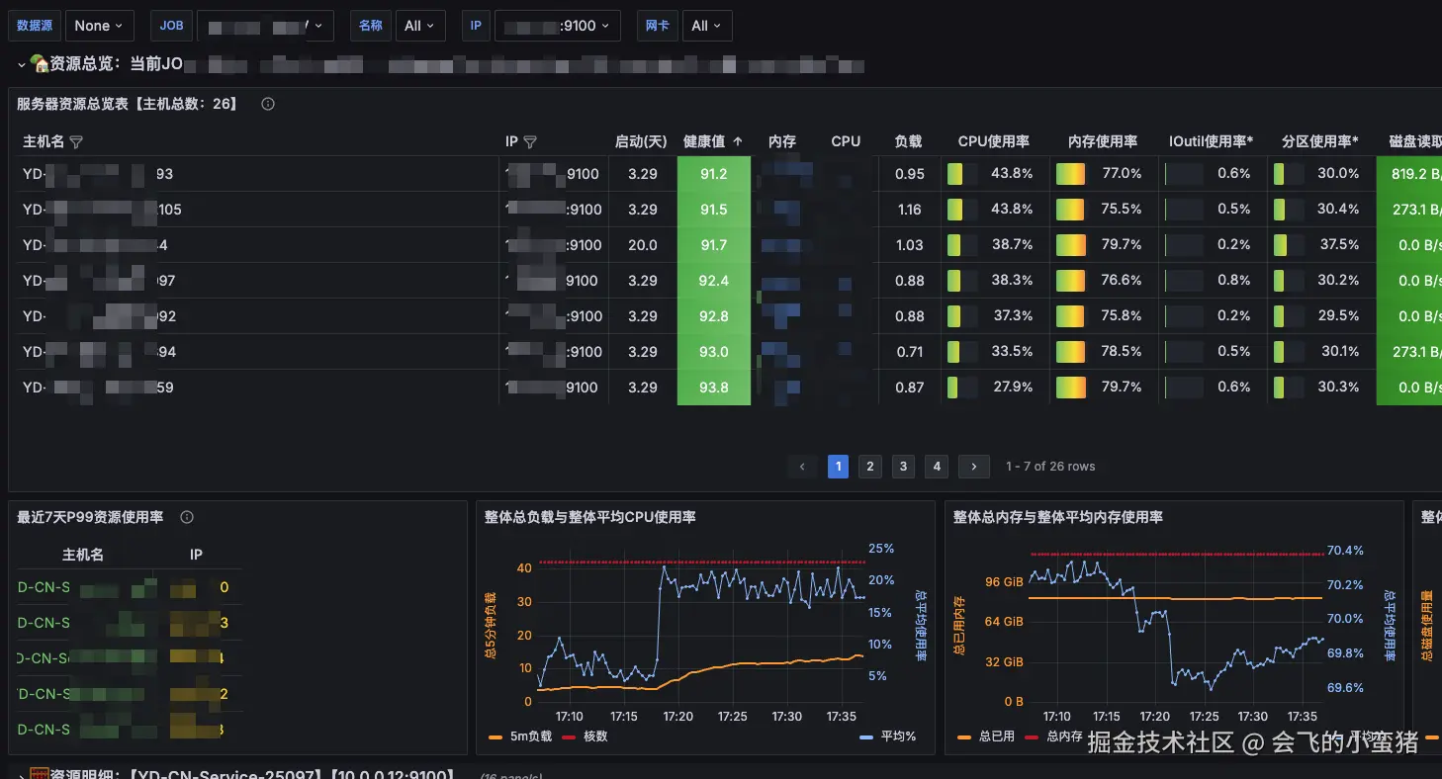
Task: Click the 77.0% memory usage gauge bar
Action: point(1070,174)
